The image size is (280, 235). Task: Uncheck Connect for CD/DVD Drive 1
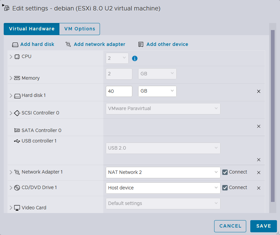[225, 188]
